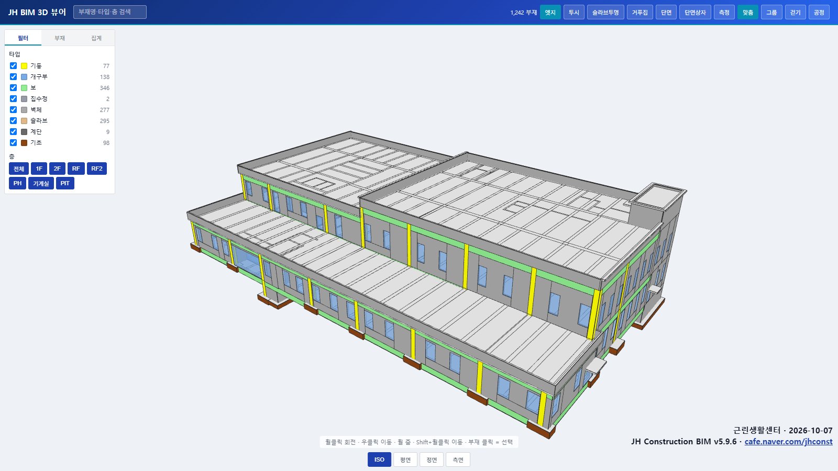Viewport: 838px width, 471px height.
Task: Open the 집계 summary tab
Action: [96, 38]
